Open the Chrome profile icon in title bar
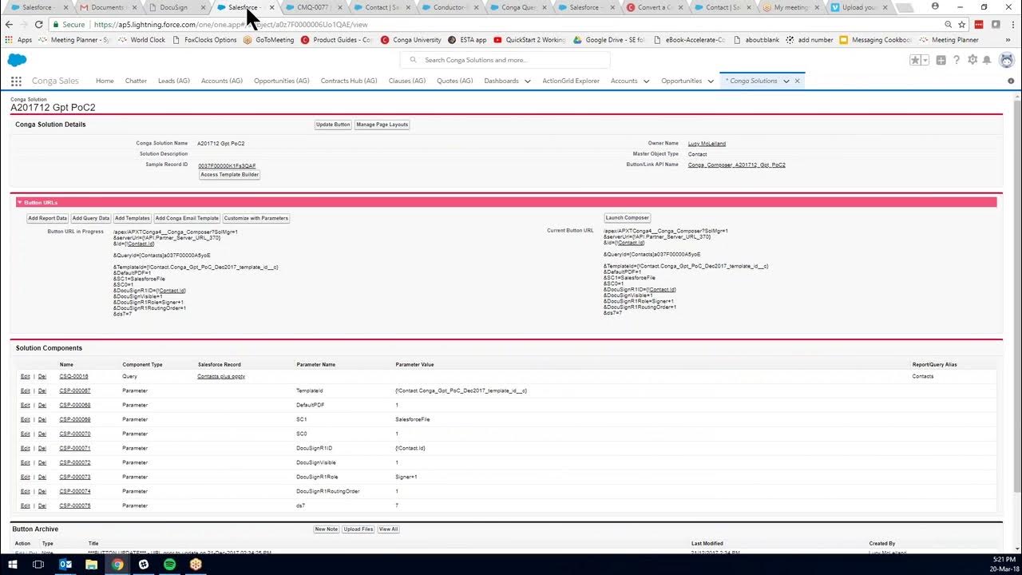Image resolution: width=1022 pixels, height=575 pixels. (935, 6)
